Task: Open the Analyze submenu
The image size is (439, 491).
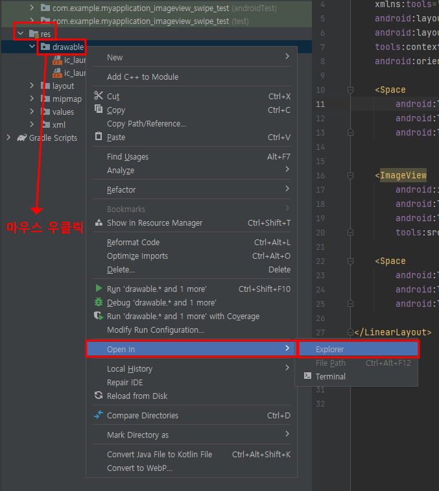Action: pos(192,171)
